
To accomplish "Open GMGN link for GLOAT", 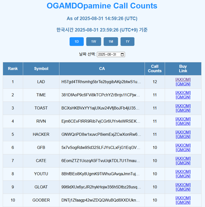I will (x=183, y=189).
